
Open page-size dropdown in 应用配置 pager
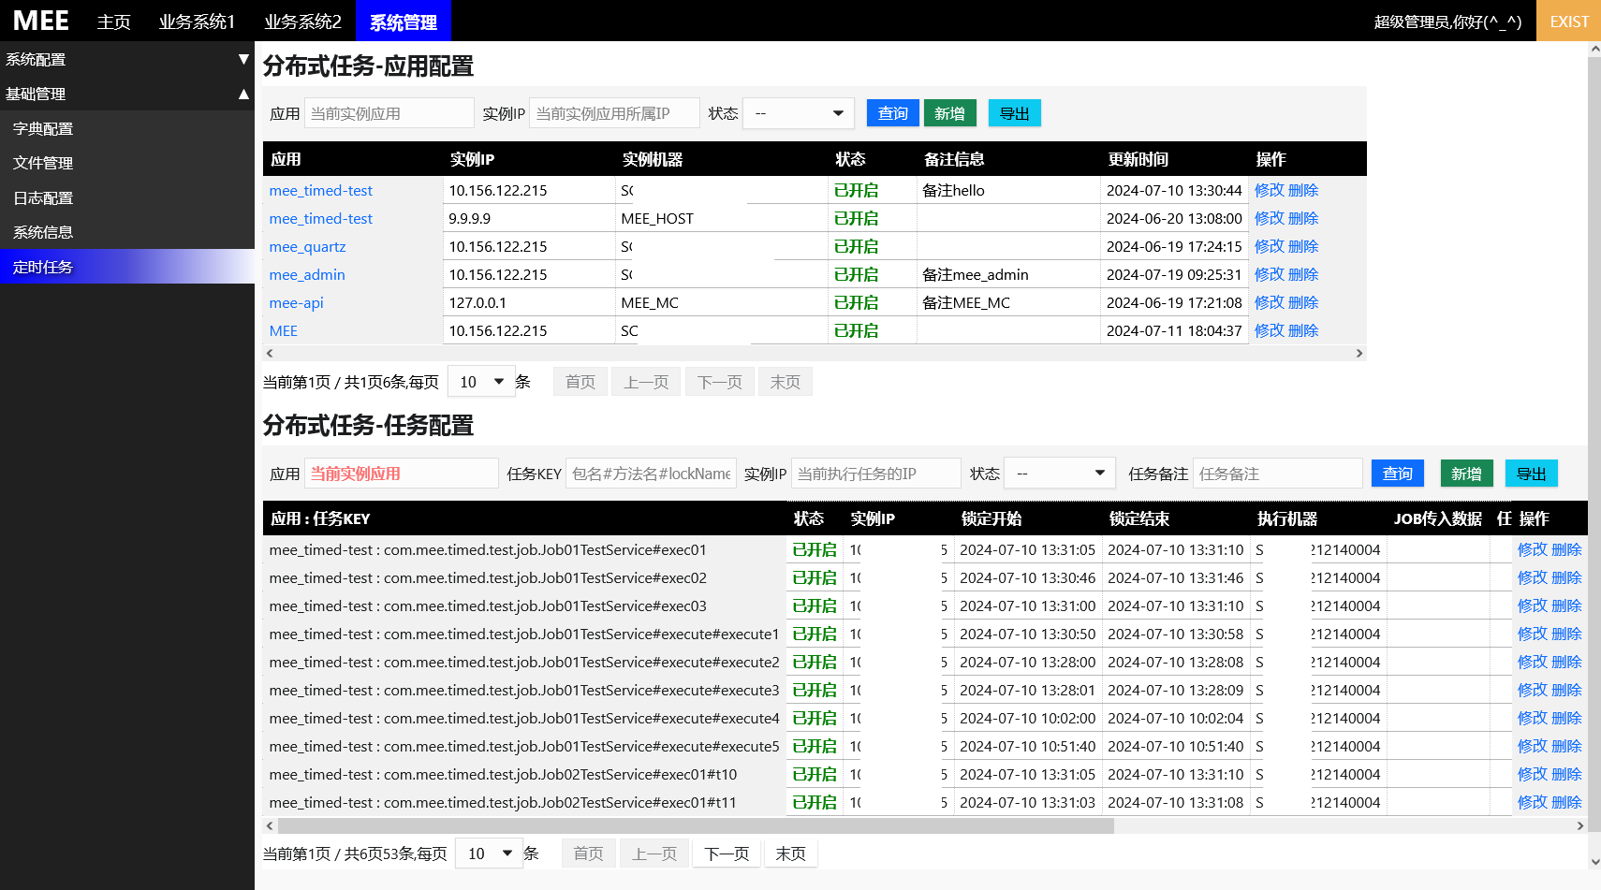click(482, 382)
